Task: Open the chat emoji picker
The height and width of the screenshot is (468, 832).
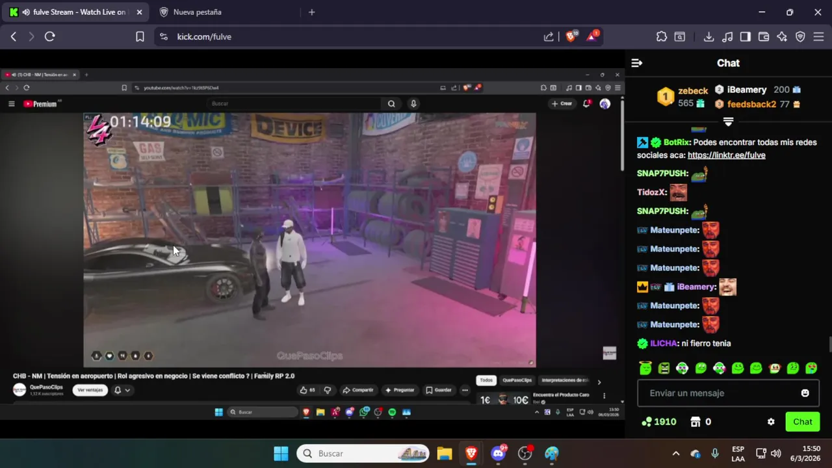Action: pyautogui.click(x=805, y=393)
